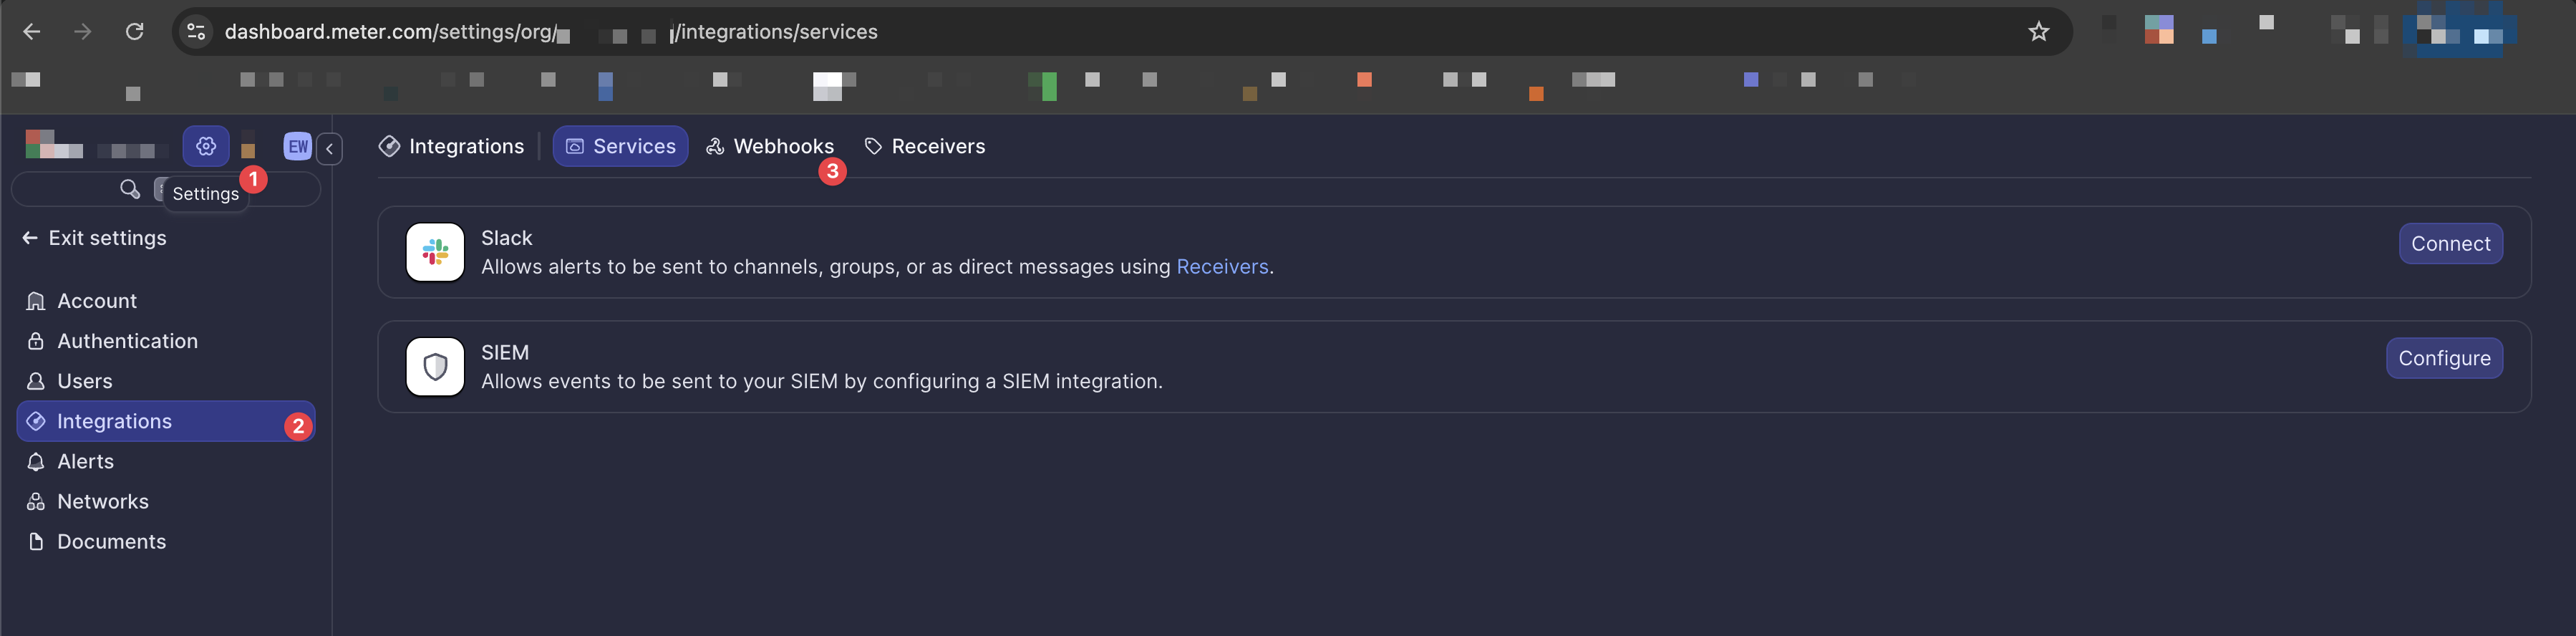2576x636 pixels.
Task: Collapse the sidebar with the chevron button
Action: point(329,148)
